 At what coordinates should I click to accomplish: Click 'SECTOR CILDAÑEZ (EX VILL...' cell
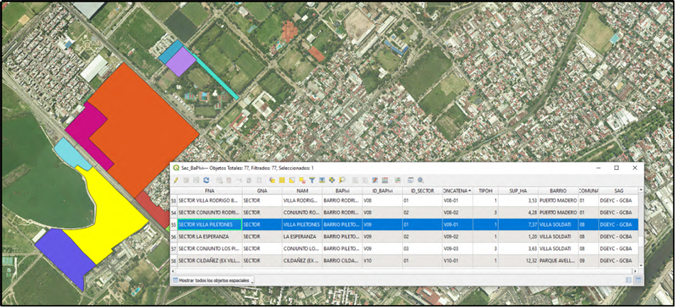[210, 261]
